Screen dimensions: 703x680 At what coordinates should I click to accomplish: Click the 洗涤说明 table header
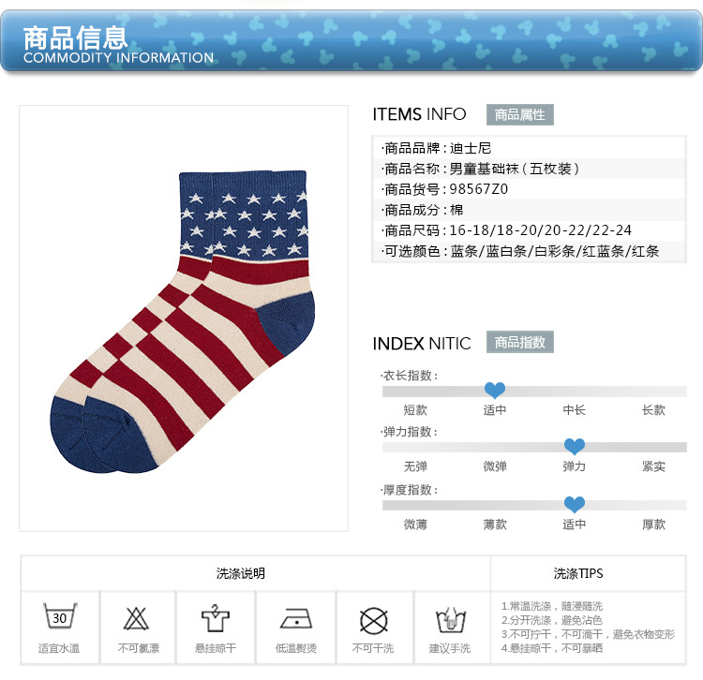pos(241,573)
